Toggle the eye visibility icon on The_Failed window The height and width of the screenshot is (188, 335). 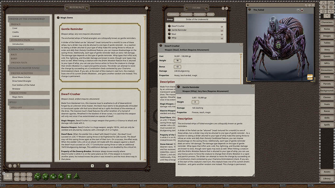pyautogui.click(x=298, y=10)
